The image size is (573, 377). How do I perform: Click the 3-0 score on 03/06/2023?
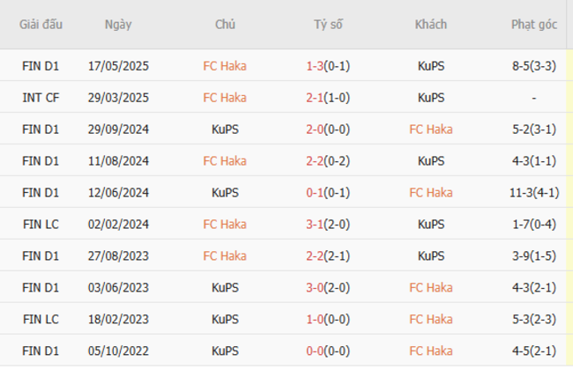[x=315, y=288]
